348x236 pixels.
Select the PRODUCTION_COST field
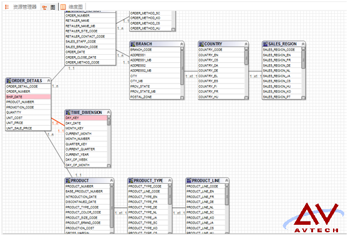click(87, 228)
